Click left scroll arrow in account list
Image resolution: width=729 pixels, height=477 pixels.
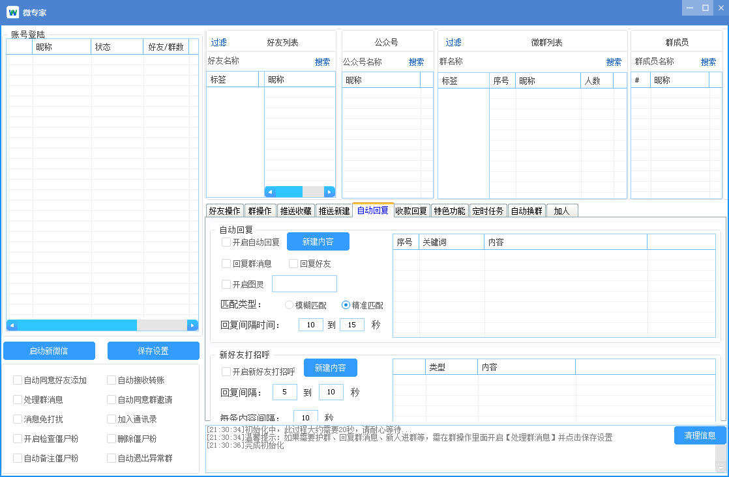click(12, 325)
